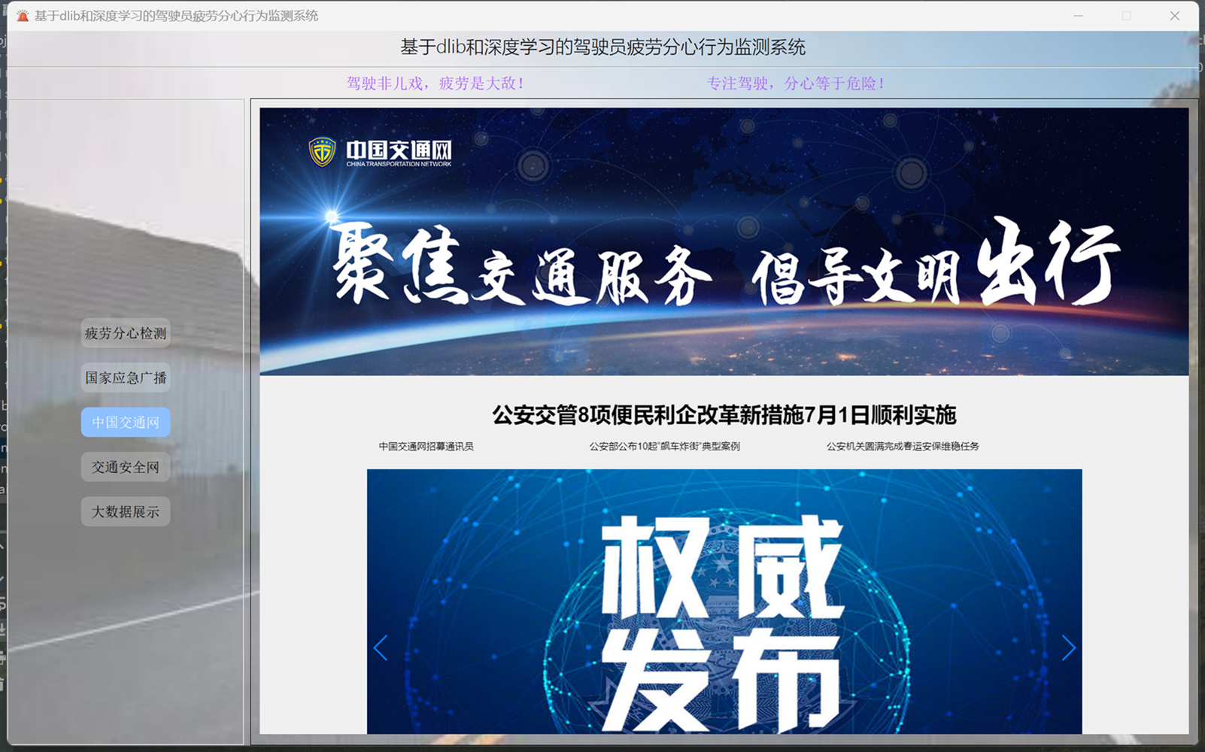Click slogan 驾驶非儿戏，疲劳是大敌！
This screenshot has width=1205, height=752.
click(x=435, y=83)
